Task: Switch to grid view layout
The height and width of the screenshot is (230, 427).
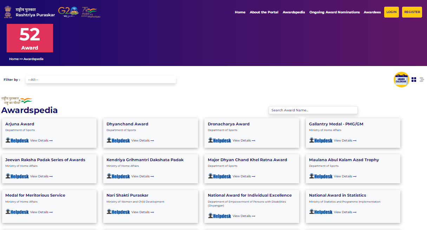Action: (x=414, y=80)
